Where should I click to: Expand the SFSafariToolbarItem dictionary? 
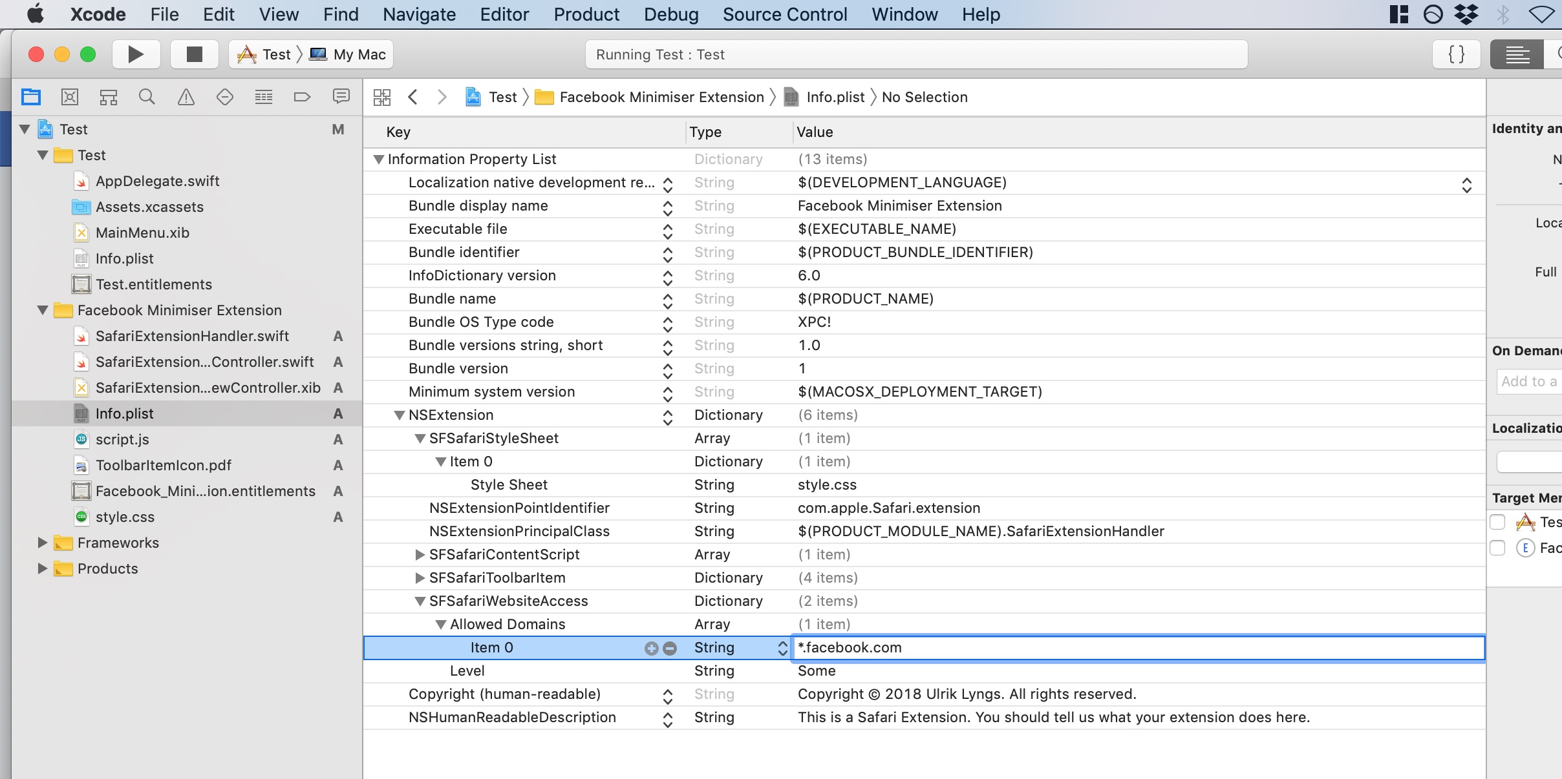point(418,577)
